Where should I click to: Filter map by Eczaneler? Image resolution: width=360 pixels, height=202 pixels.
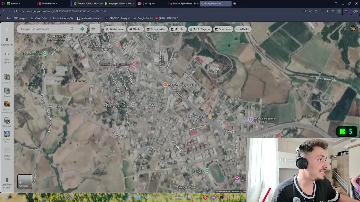(223, 29)
